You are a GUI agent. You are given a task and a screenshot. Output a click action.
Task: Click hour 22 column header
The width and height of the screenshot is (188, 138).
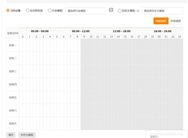click(173, 37)
